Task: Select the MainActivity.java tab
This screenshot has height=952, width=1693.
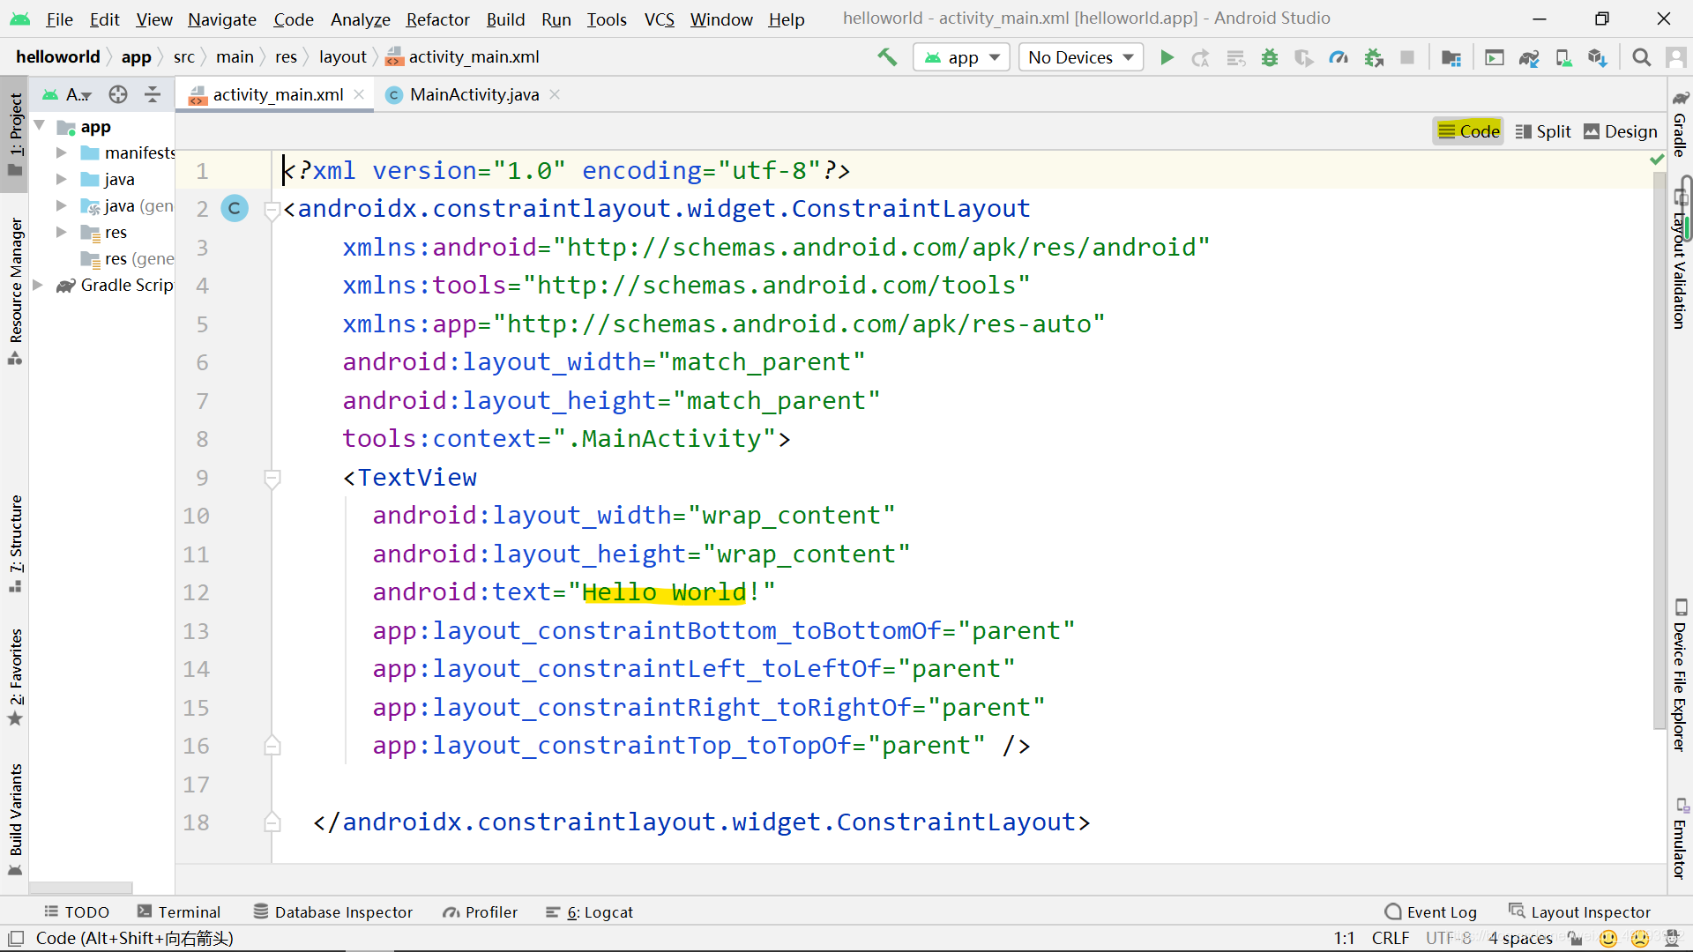Action: click(x=474, y=94)
